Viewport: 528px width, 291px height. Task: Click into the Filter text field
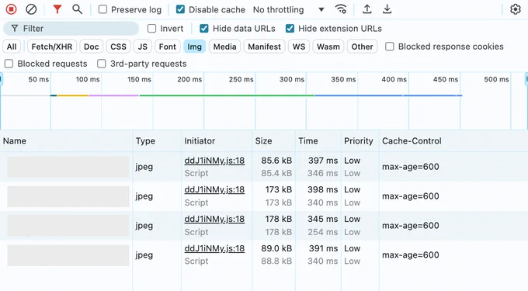(71, 29)
